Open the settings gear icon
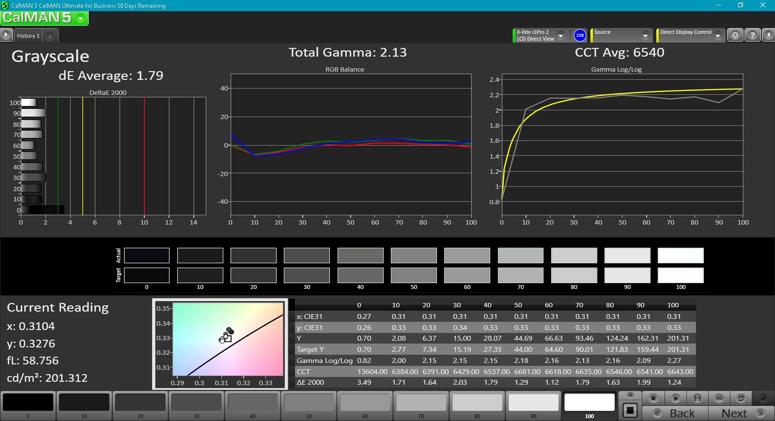775x421 pixels. (735, 35)
